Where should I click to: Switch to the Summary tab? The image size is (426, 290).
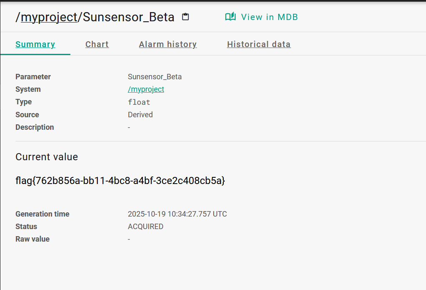point(35,45)
